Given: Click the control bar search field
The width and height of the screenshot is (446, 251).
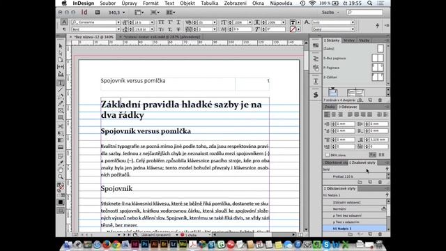Looking at the screenshot, I should click(364, 13).
